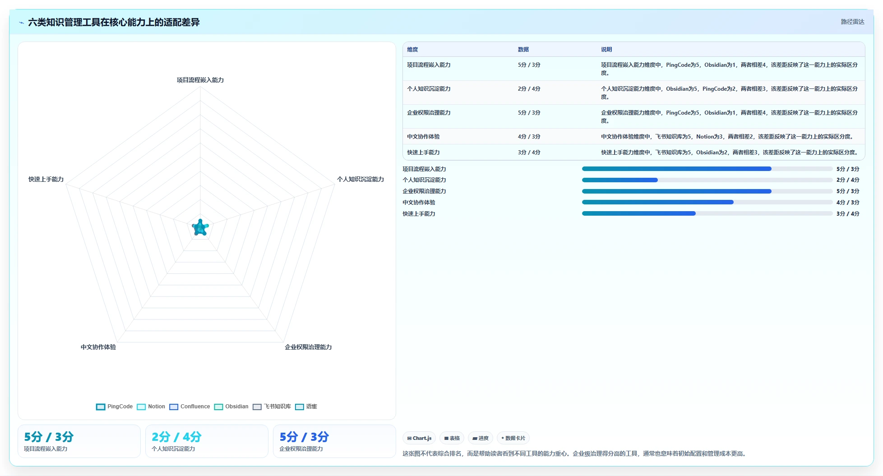The image size is (883, 476).
Task: Click the Chart.js tag
Action: click(419, 438)
